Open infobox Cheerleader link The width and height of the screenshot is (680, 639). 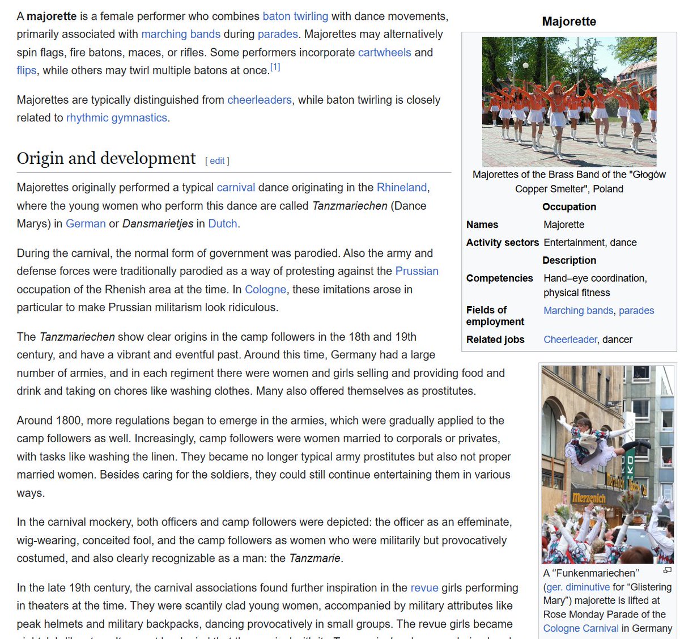click(571, 339)
